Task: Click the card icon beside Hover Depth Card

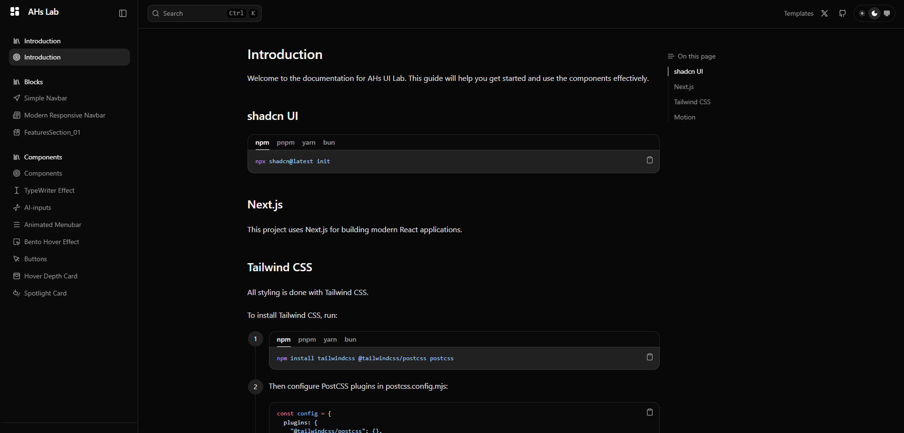Action: 17,276
